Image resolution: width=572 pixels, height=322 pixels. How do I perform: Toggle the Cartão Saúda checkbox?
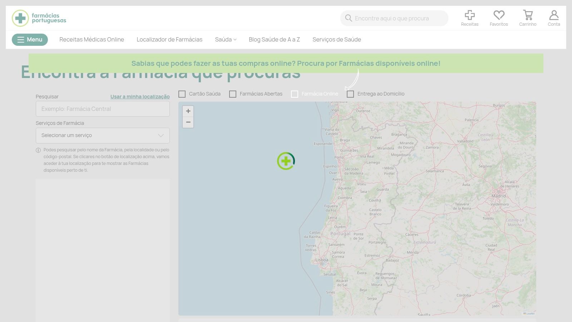coord(182,94)
